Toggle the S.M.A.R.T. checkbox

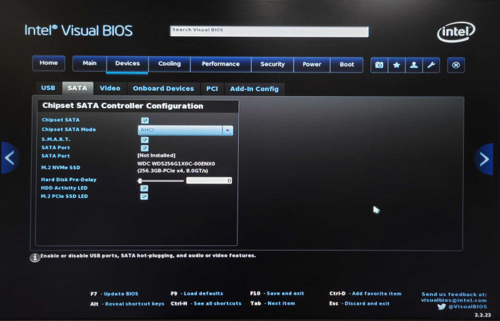[145, 140]
